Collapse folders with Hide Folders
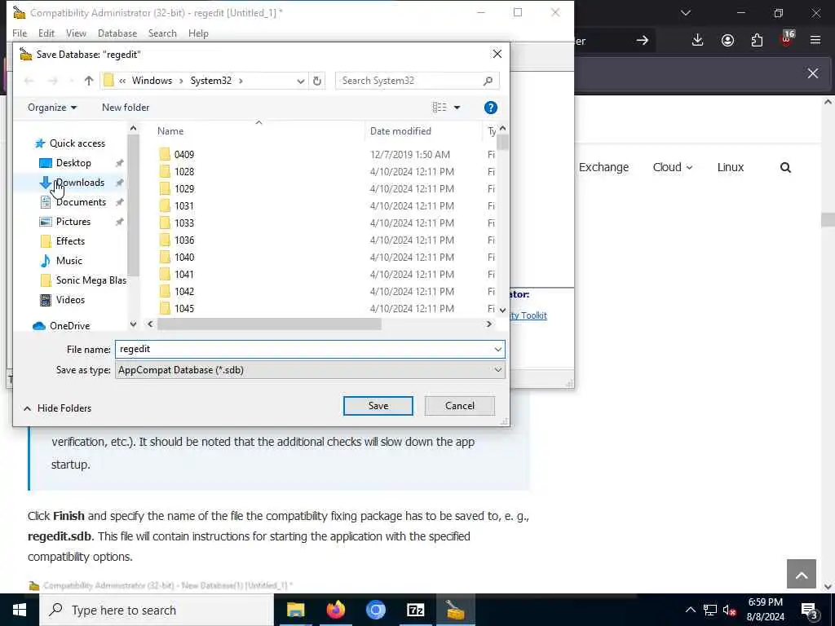This screenshot has height=626, width=835. coord(58,408)
